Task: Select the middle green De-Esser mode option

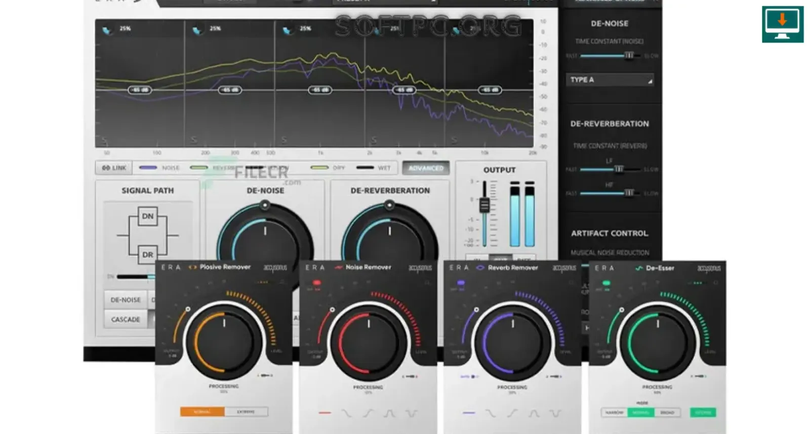Action: pyautogui.click(x=641, y=413)
